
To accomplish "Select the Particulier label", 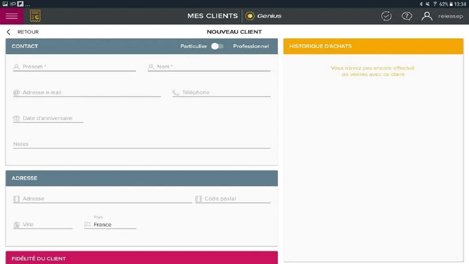I will (193, 46).
